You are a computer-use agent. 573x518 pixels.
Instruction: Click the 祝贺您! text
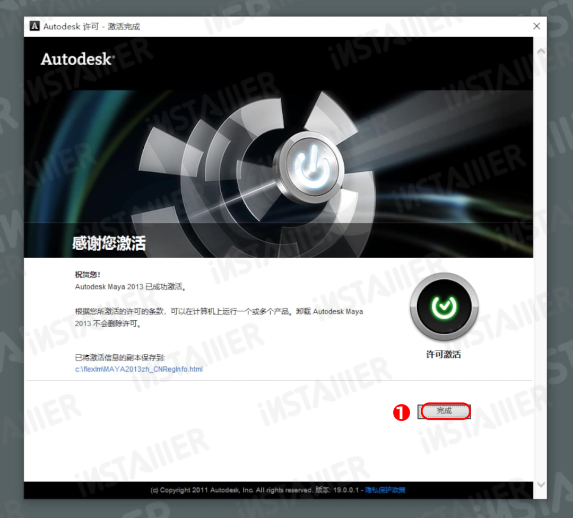pyautogui.click(x=88, y=274)
